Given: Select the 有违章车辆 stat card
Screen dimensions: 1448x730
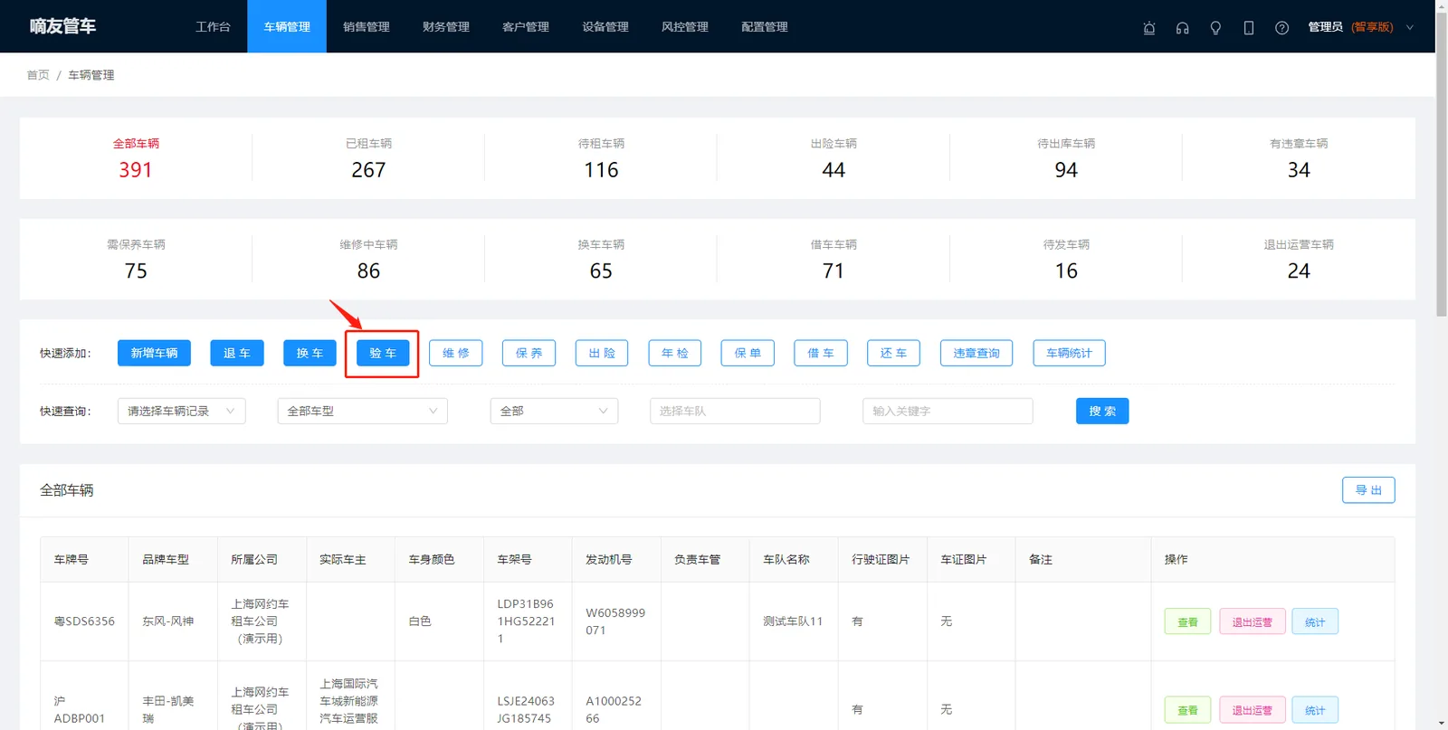Looking at the screenshot, I should [1299, 159].
